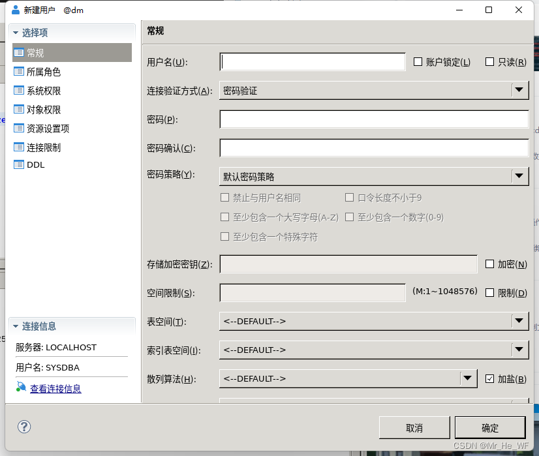This screenshot has height=456, width=539.
Task: Check 至少包含一个大写字母(A-Z) option
Action: pos(225,217)
